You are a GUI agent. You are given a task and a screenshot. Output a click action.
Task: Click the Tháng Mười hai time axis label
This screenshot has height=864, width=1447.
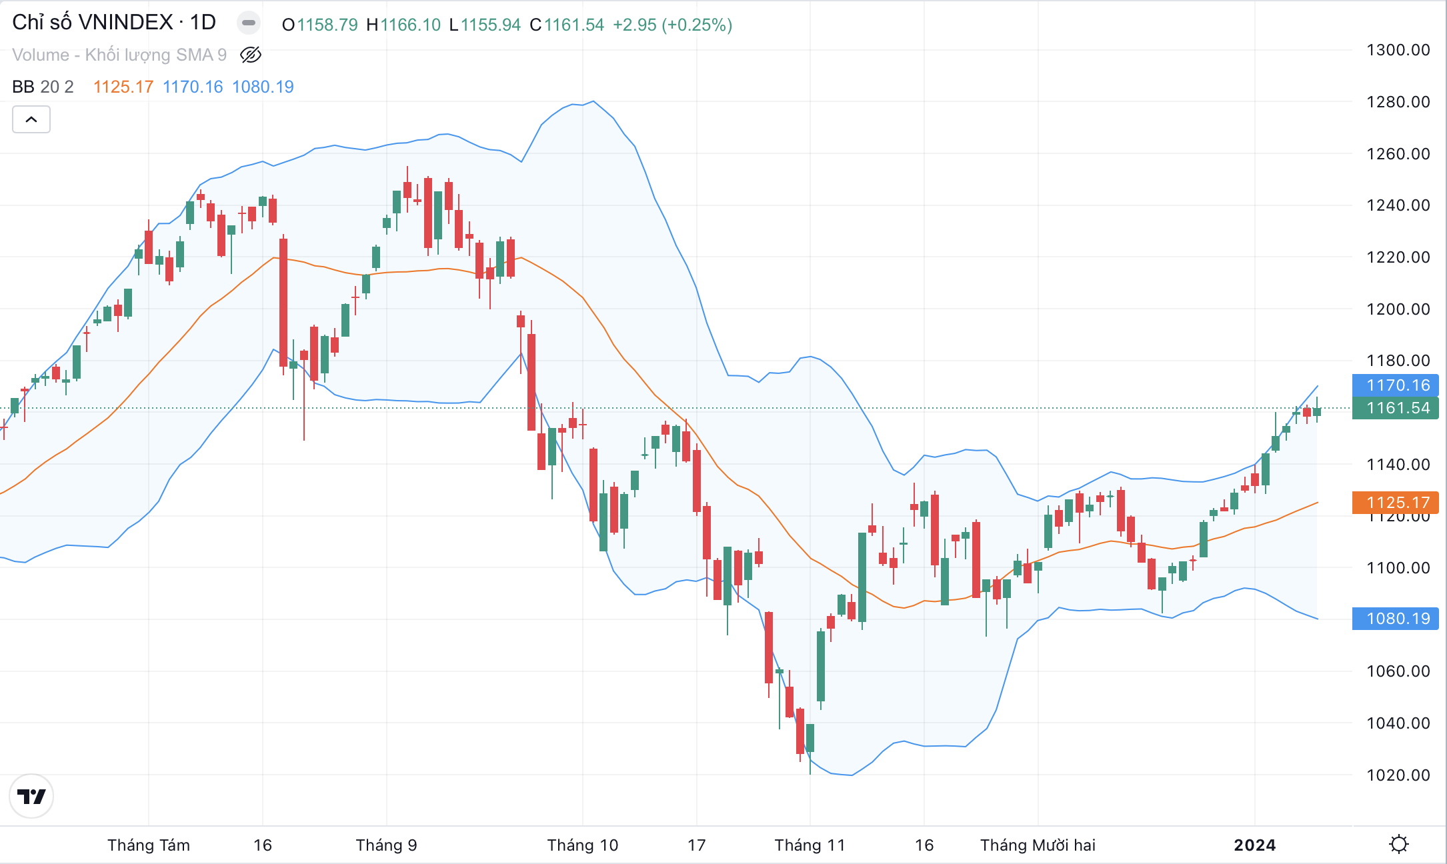1038,845
